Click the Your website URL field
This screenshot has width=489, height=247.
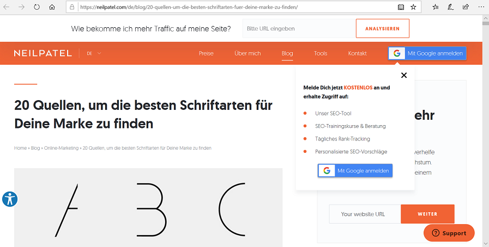[x=365, y=214]
